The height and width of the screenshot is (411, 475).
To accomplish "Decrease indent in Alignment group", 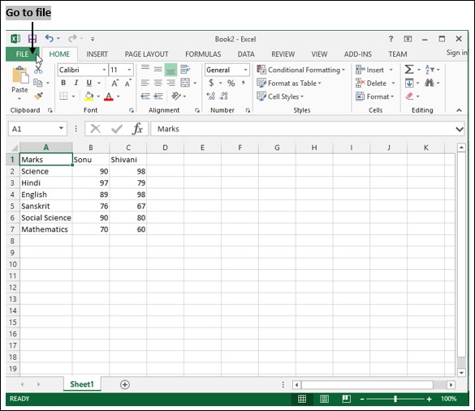I will [145, 96].
